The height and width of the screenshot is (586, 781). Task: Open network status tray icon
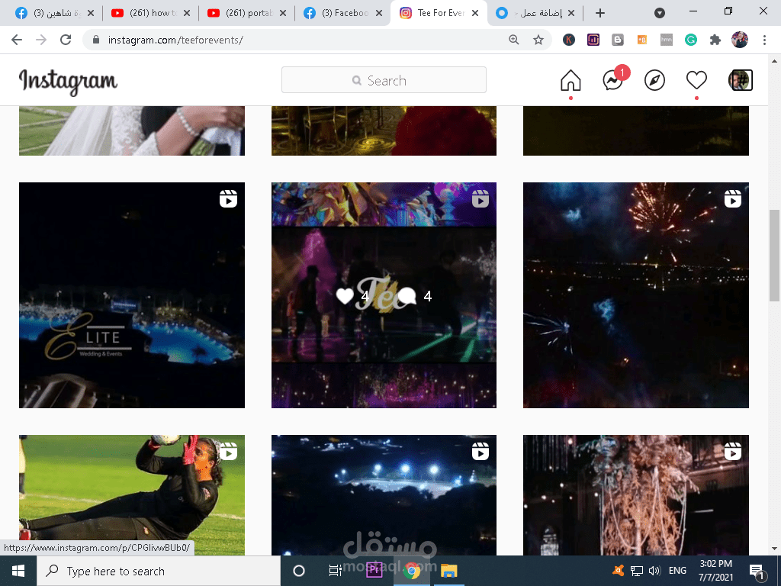pyautogui.click(x=637, y=571)
